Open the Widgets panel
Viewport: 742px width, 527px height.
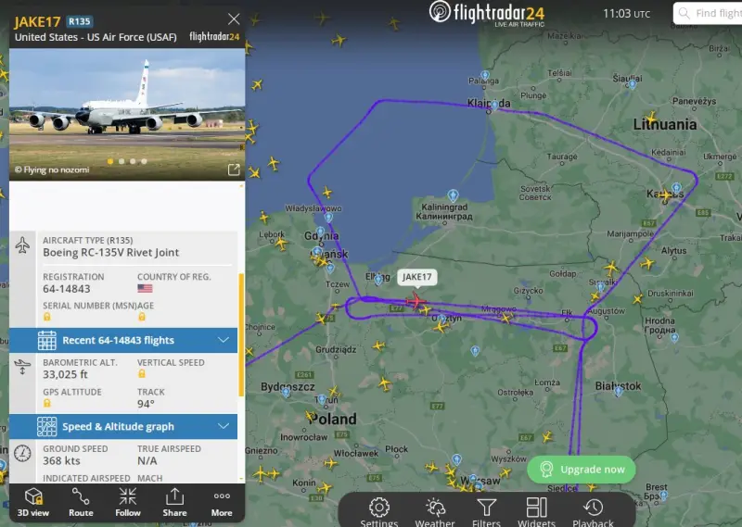coord(537,512)
